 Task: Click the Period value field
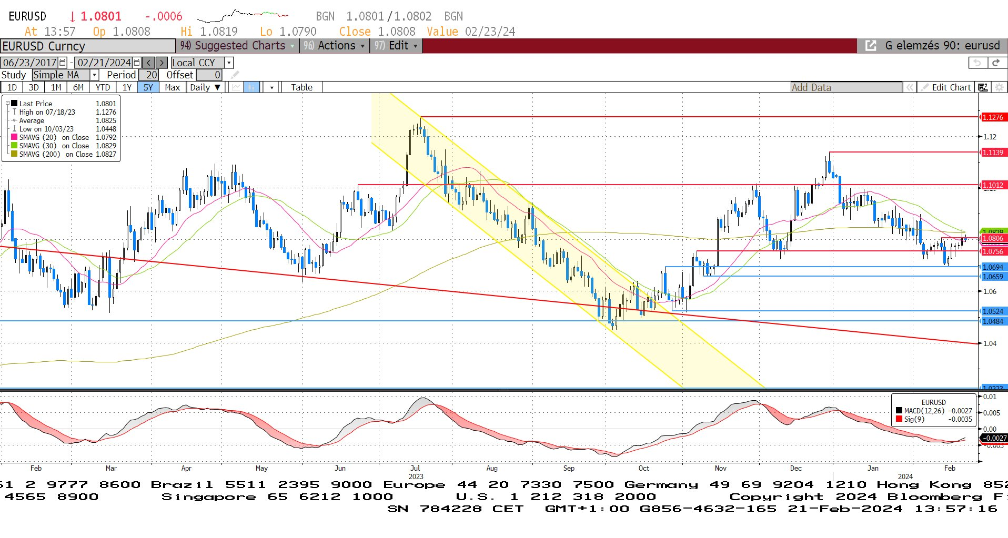click(149, 75)
